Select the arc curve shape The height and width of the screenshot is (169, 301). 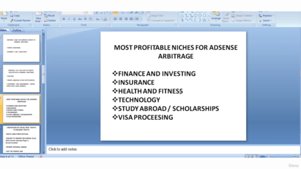click(x=187, y=20)
